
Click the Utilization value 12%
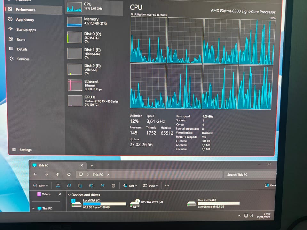click(134, 121)
